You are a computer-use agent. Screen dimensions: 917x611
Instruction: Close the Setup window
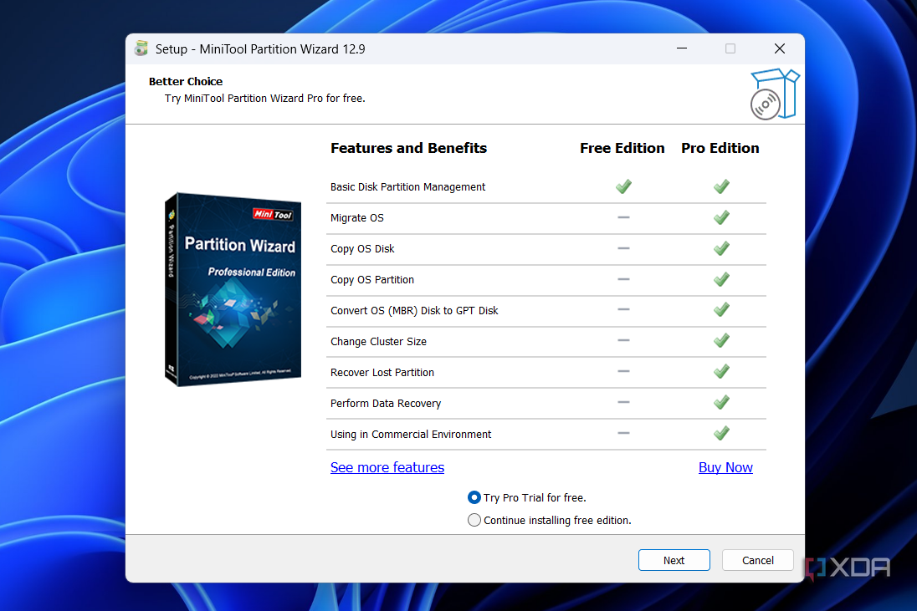click(780, 48)
